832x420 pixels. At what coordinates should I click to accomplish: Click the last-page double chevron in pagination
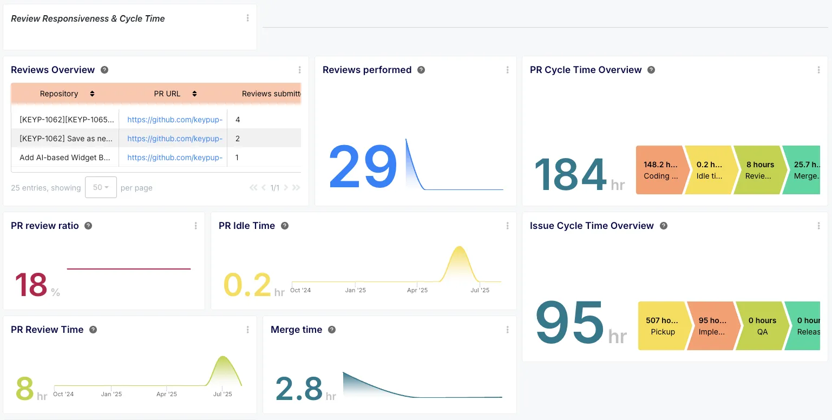pyautogui.click(x=295, y=187)
